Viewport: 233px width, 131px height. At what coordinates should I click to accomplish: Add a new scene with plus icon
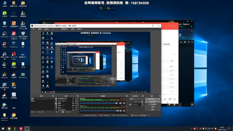tap(32, 112)
